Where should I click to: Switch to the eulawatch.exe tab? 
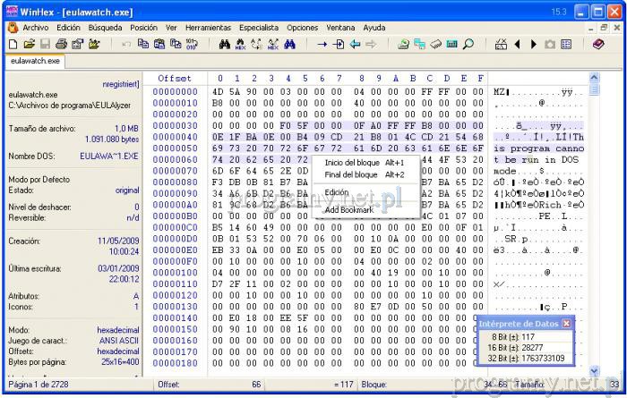35,61
